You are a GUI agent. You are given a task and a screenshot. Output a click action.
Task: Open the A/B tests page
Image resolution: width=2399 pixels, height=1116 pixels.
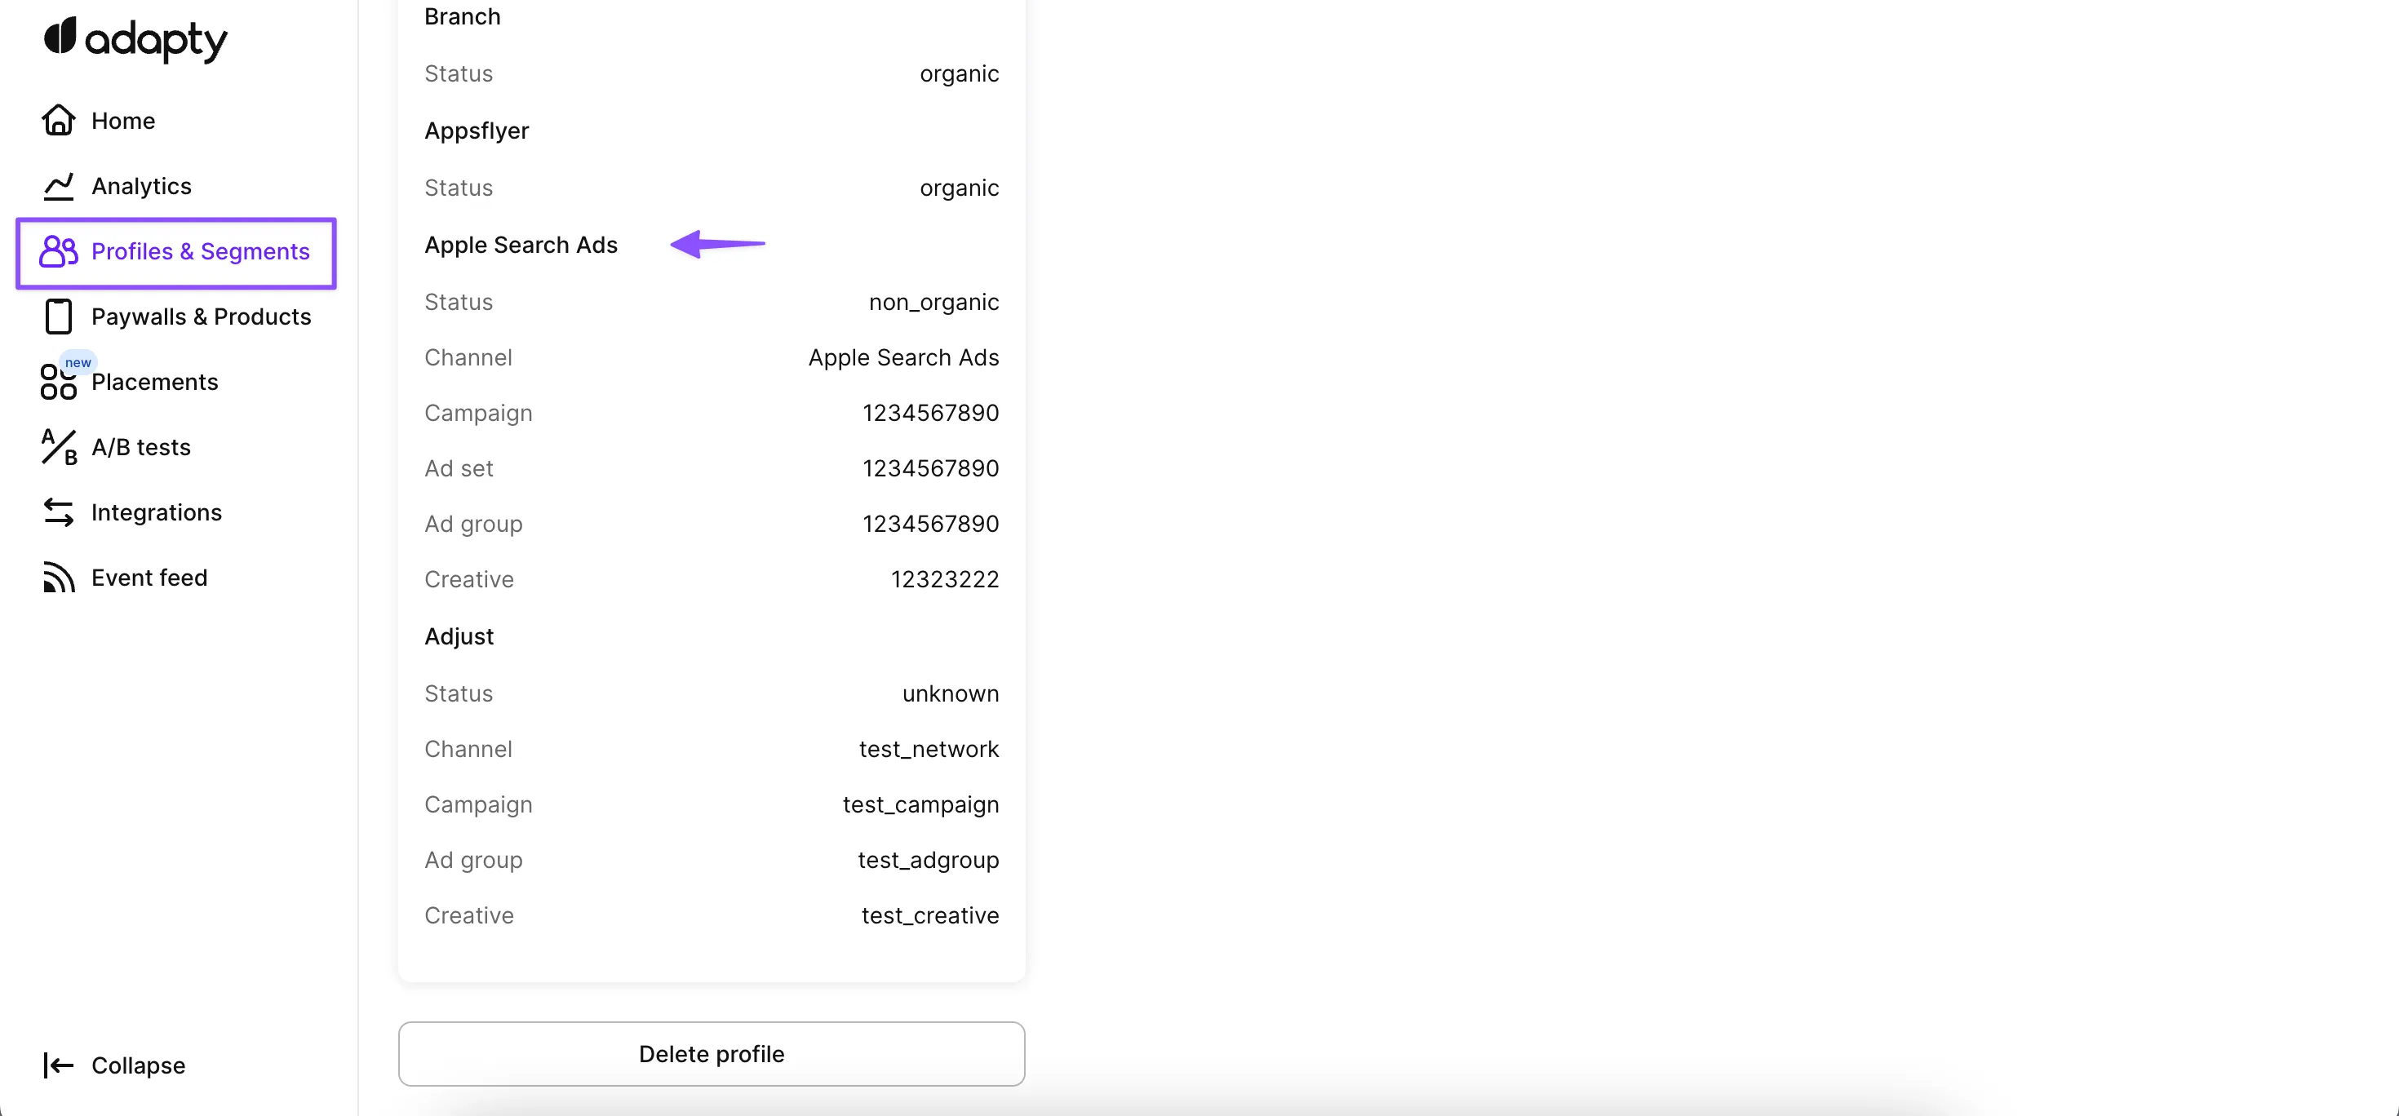point(140,447)
